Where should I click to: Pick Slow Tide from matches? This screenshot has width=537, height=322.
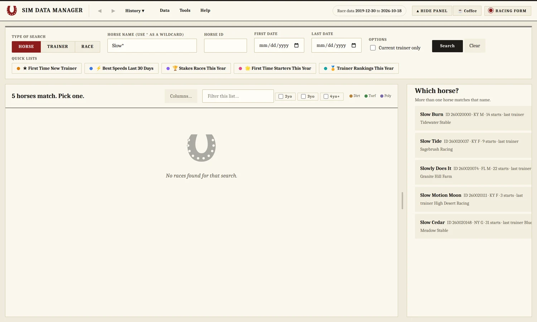click(x=473, y=145)
